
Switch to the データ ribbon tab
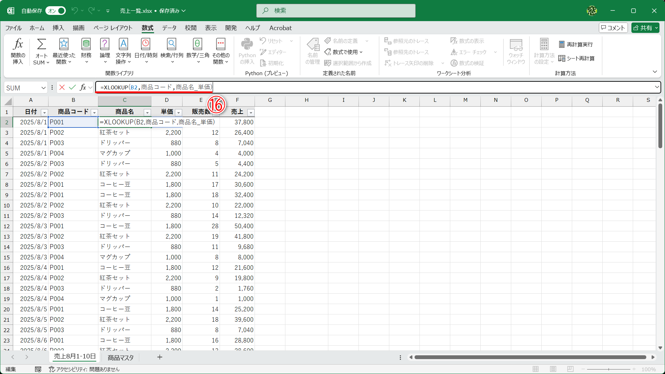pos(169,28)
